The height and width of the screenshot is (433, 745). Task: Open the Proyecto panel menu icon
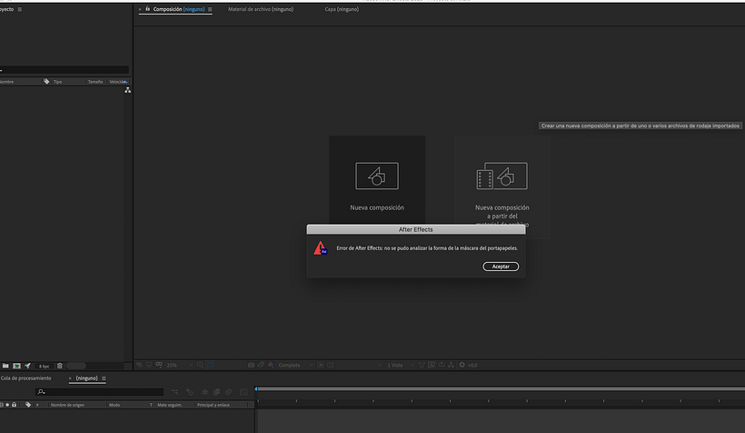tap(19, 9)
